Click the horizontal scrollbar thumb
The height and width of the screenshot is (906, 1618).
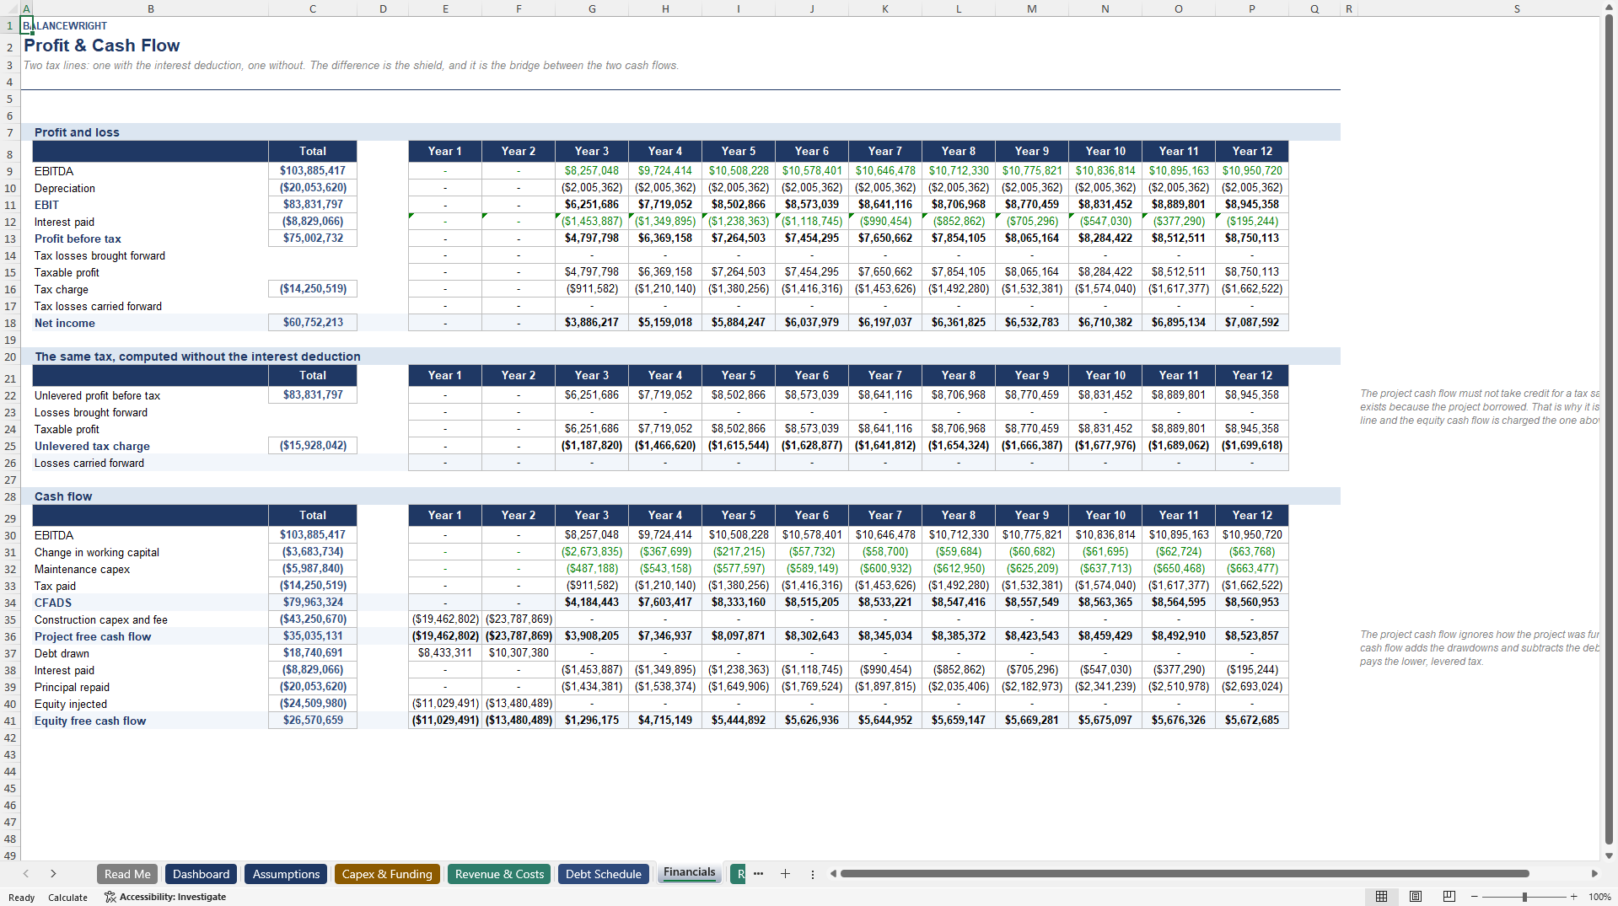tap(1184, 874)
